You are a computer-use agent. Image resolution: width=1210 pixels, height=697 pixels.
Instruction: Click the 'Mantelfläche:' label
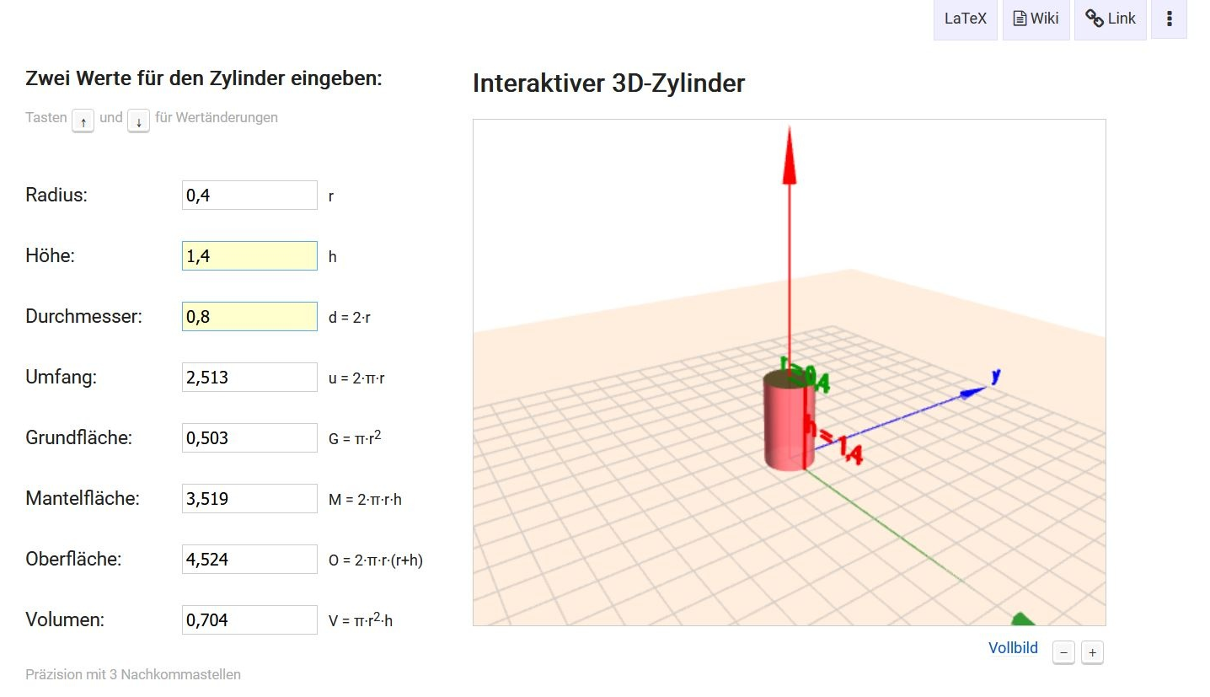tap(83, 499)
